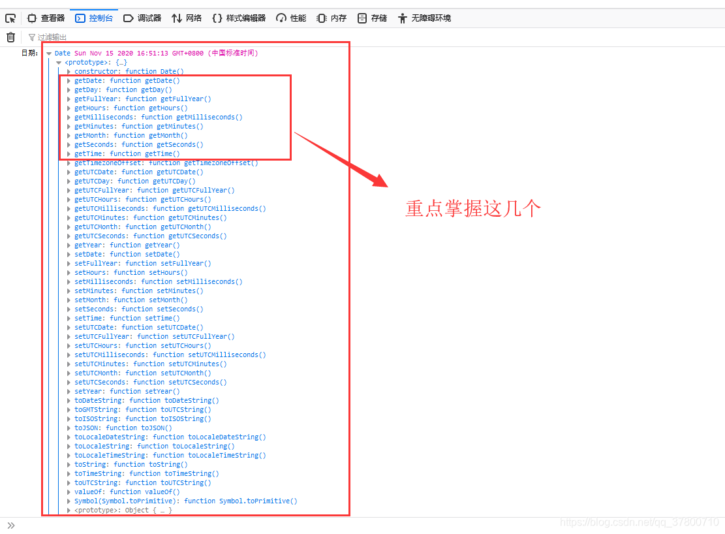
Task: Collapse the logged Date object
Action: point(50,53)
